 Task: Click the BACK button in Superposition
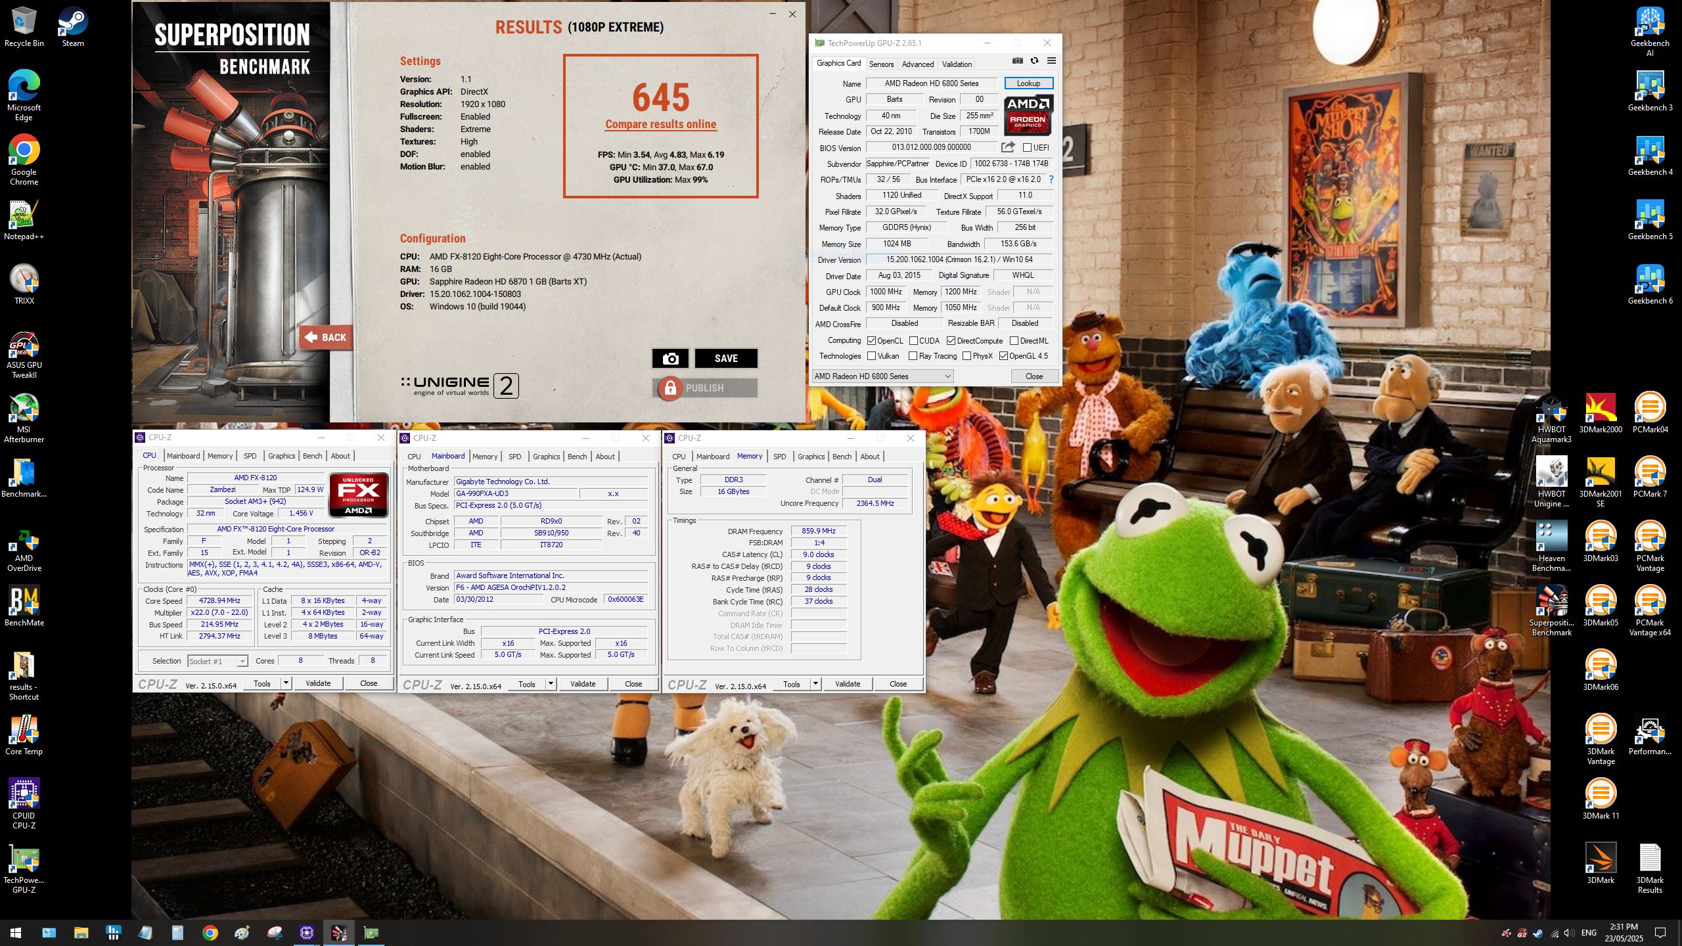pos(326,337)
